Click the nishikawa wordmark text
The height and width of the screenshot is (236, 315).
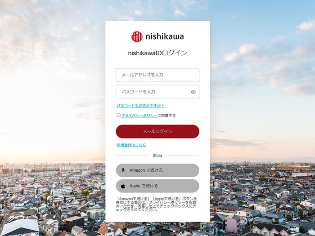165,36
